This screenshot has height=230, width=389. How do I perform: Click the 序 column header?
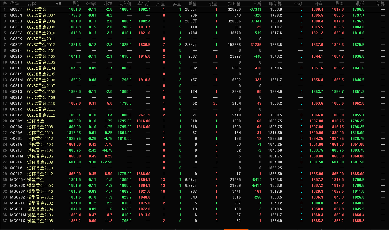coord(5,3)
